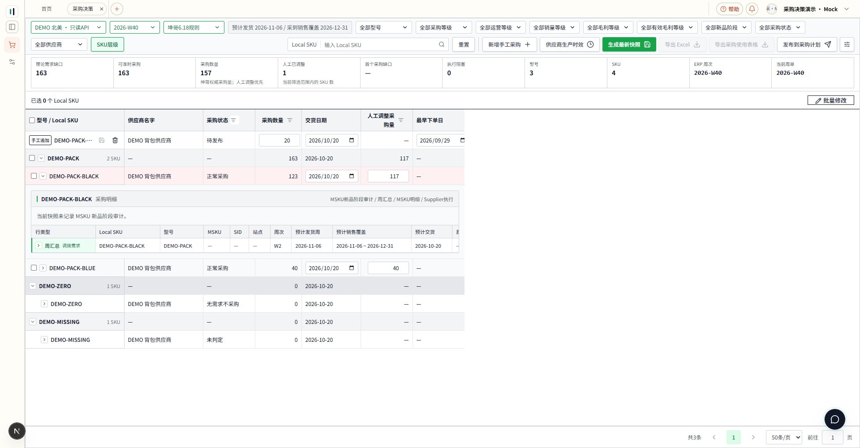Add a new tab with plus icon
This screenshot has height=448, width=860.
click(116, 9)
